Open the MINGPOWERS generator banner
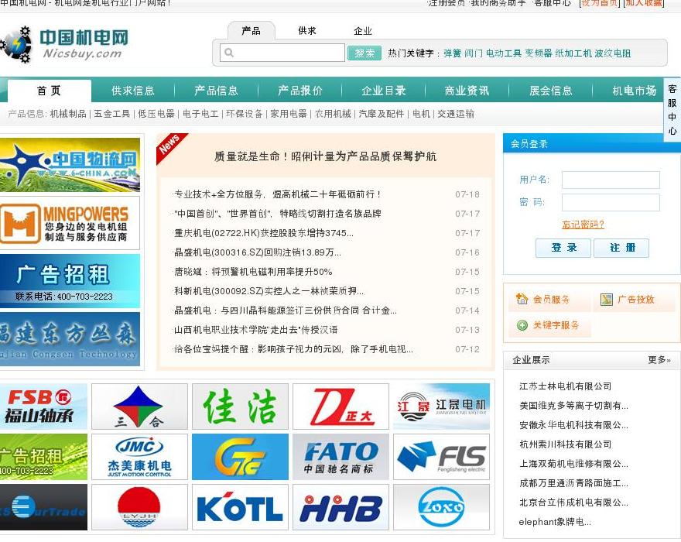This screenshot has height=542, width=681. [x=70, y=223]
